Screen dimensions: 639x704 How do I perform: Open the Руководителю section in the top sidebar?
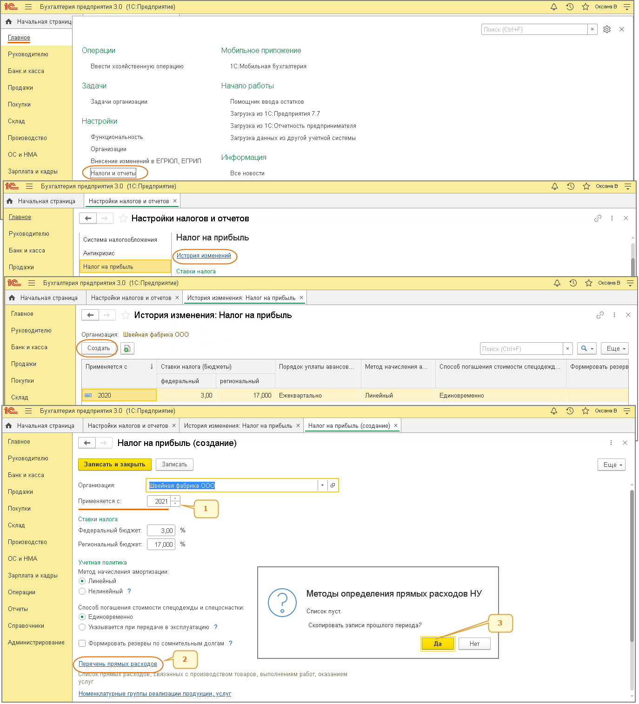pyautogui.click(x=28, y=54)
